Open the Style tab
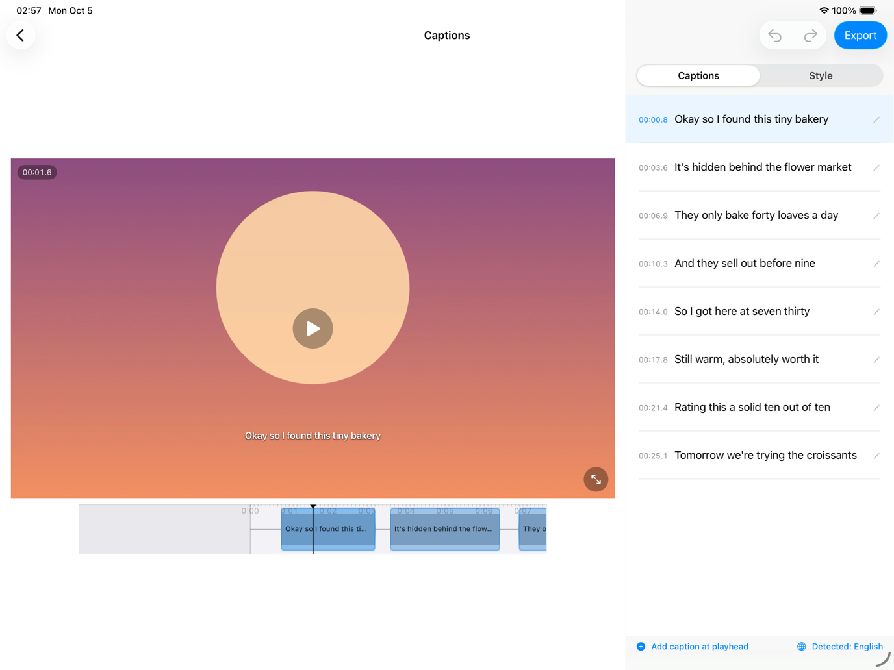The height and width of the screenshot is (670, 894). click(821, 76)
